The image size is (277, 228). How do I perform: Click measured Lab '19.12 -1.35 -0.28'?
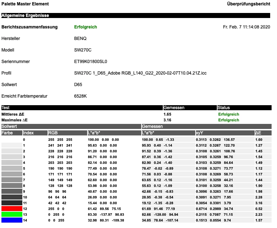[x=157, y=203]
